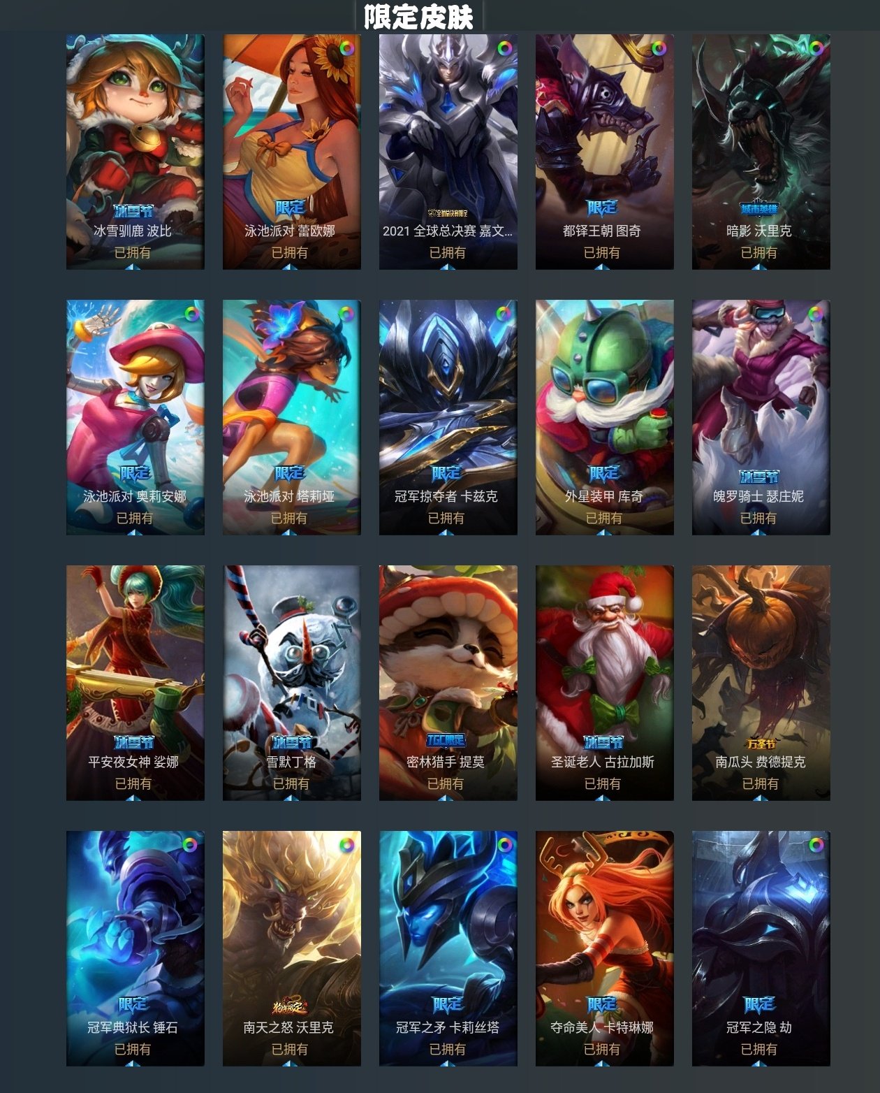Click chroma wheel icon on 暗影 沃里克

pos(816,48)
